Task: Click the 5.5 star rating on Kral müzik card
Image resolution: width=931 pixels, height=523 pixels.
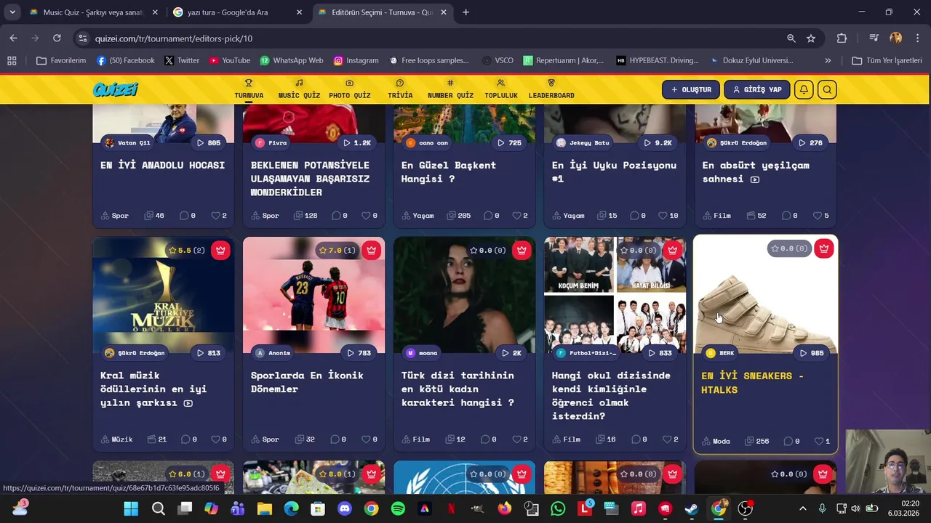Action: (x=186, y=250)
